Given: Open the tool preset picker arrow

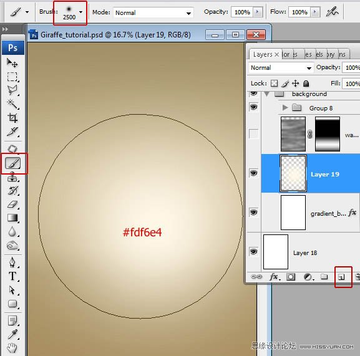Looking at the screenshot, I should coord(27,12).
